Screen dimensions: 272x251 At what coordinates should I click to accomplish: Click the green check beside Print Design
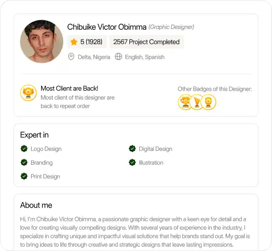click(24, 176)
